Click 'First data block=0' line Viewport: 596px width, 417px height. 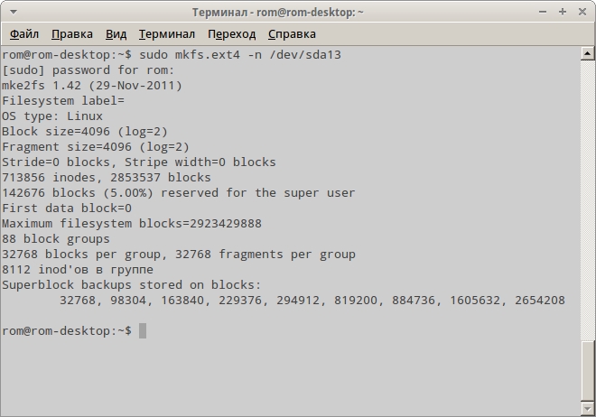pyautogui.click(x=67, y=208)
